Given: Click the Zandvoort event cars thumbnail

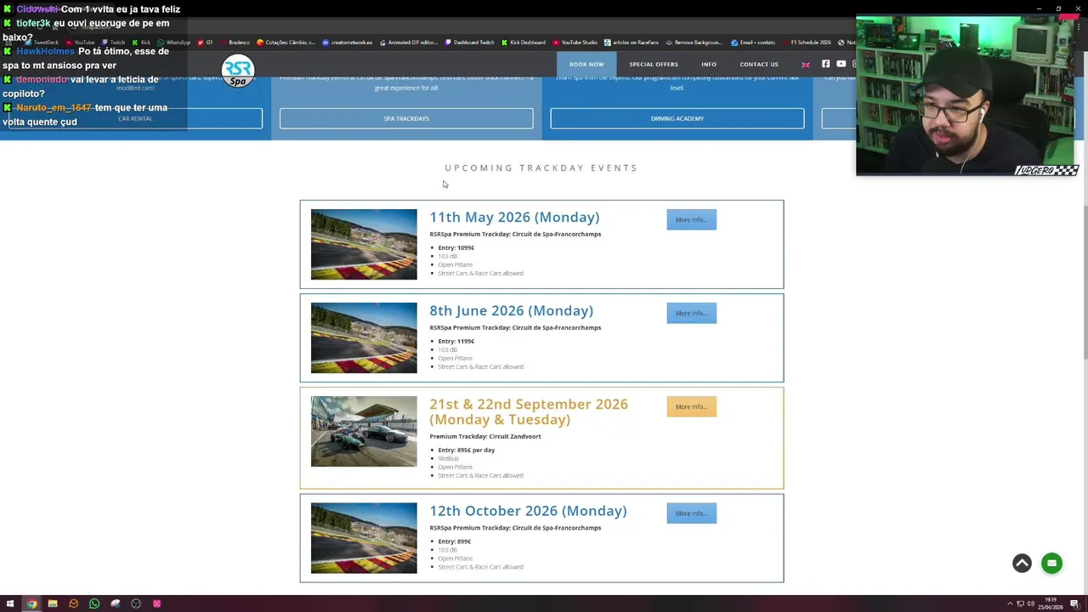Looking at the screenshot, I should click(364, 431).
